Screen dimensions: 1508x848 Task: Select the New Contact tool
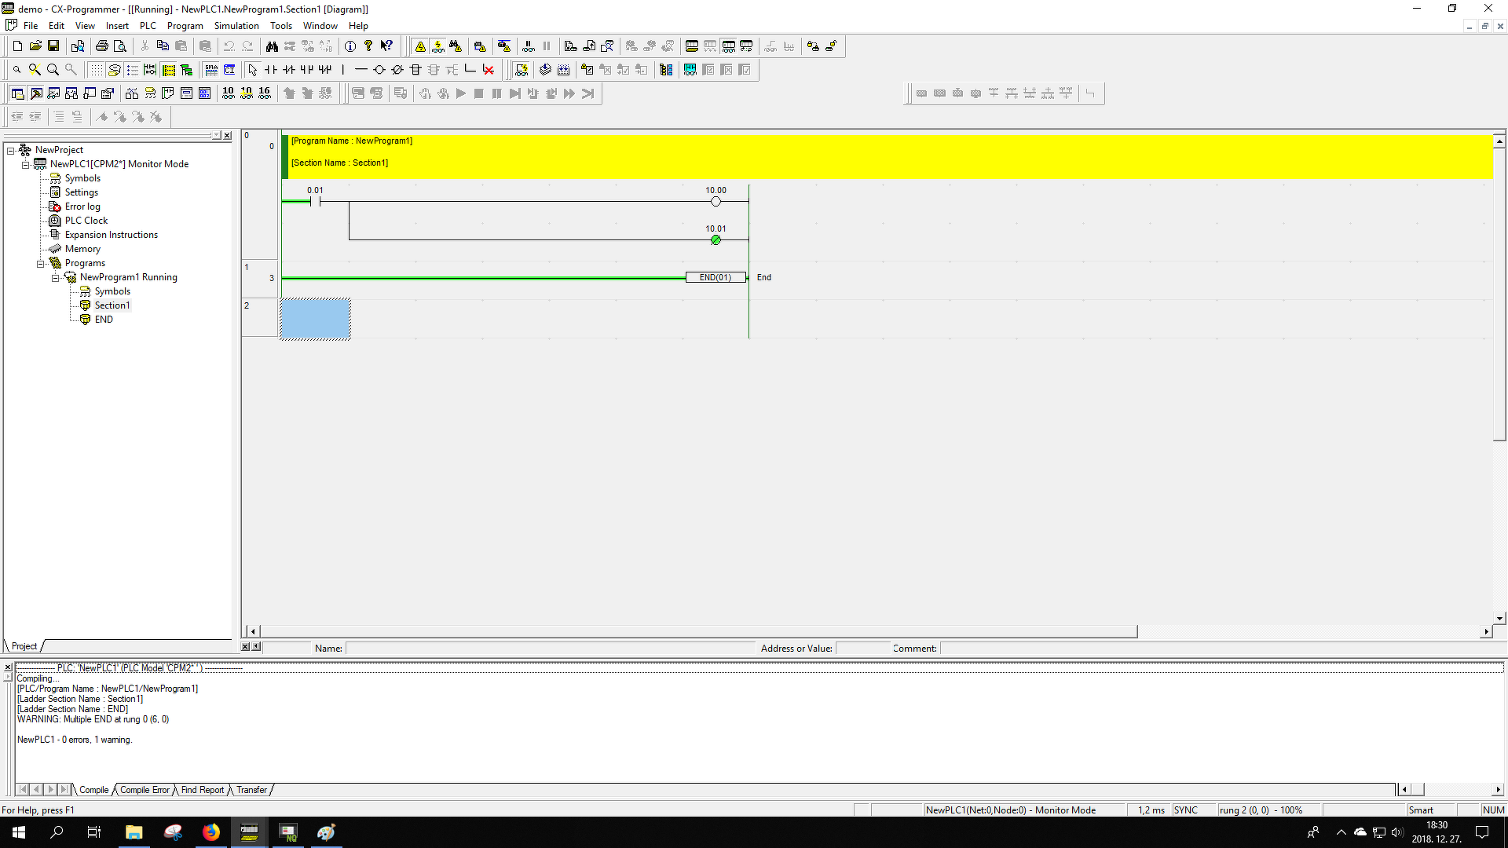(271, 70)
